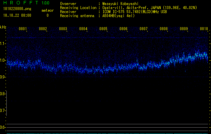Click the 0.6 frequency axis label
The height and width of the screenshot is (134, 211).
(x=3, y=127)
